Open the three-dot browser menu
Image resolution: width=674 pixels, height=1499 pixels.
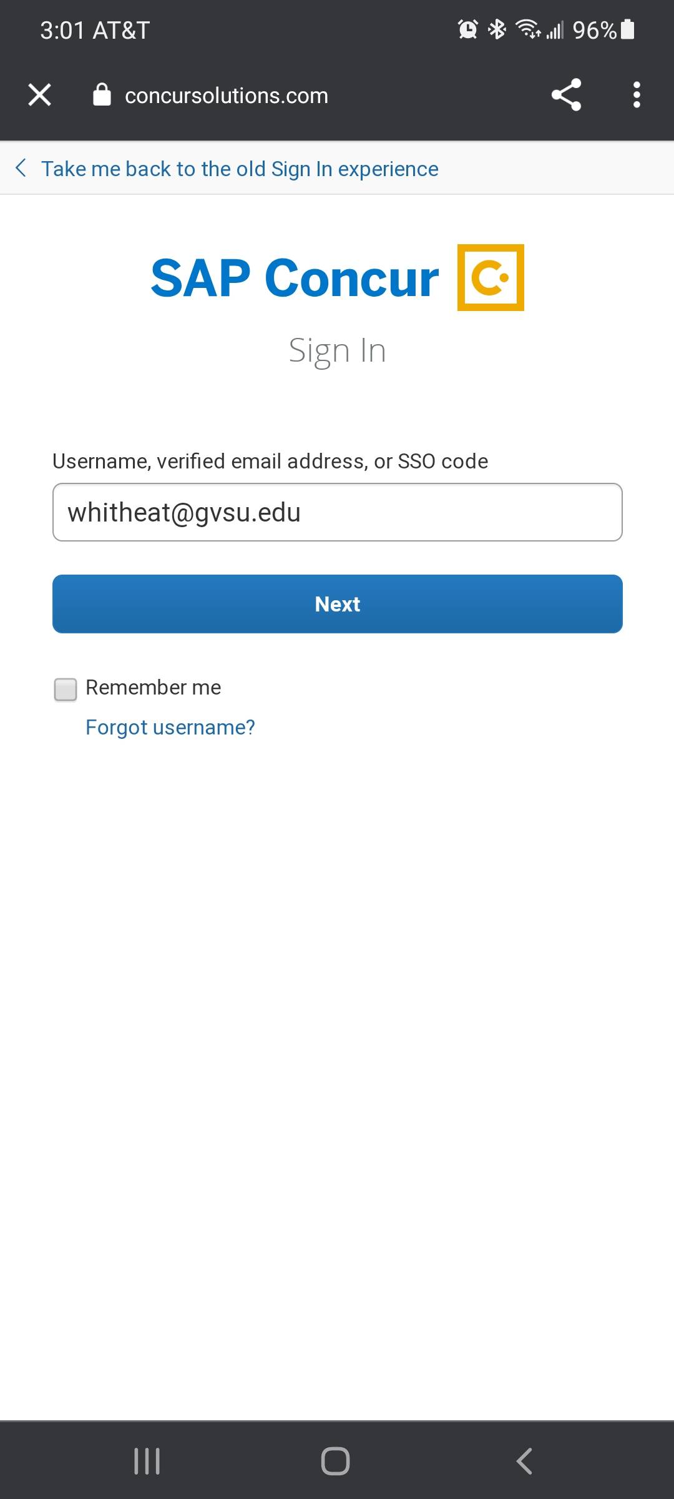[636, 95]
